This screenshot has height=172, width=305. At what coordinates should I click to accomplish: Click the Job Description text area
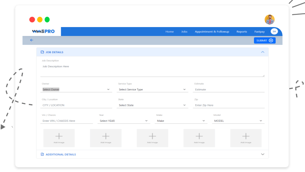pyautogui.click(x=152, y=69)
